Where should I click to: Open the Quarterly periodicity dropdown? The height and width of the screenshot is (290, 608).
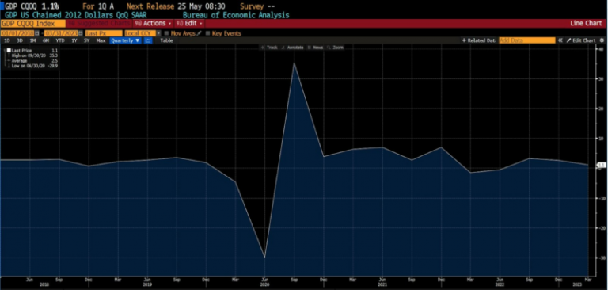(x=125, y=40)
